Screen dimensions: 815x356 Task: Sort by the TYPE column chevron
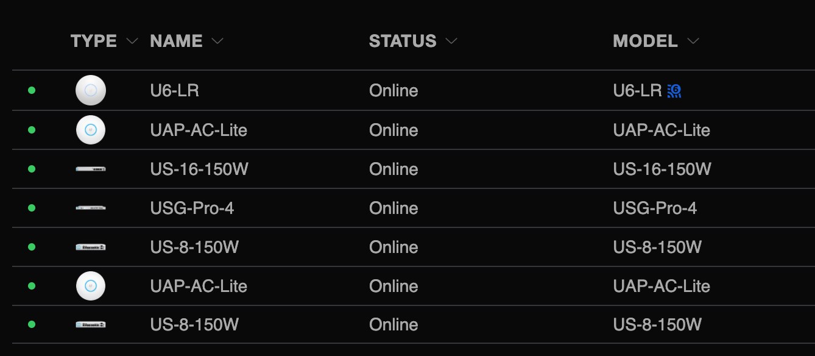click(132, 41)
